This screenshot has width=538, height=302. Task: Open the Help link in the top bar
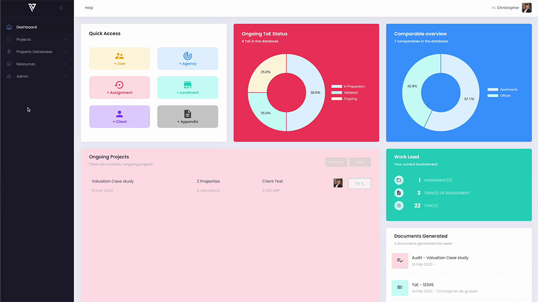click(x=89, y=8)
